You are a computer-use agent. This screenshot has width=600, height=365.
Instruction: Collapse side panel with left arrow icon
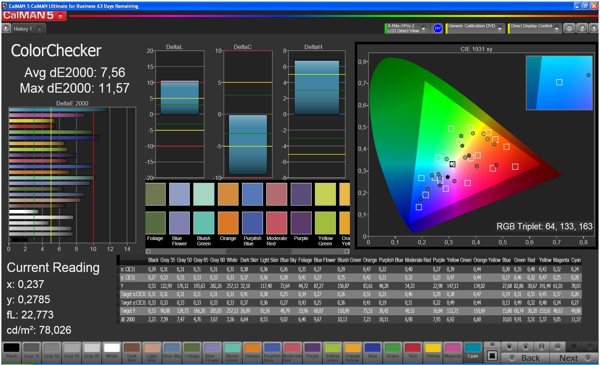coord(594,28)
